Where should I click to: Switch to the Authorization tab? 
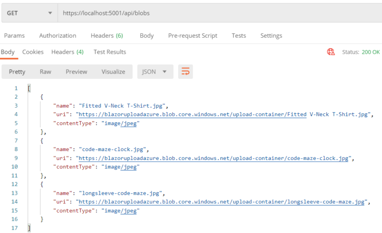coord(58,36)
